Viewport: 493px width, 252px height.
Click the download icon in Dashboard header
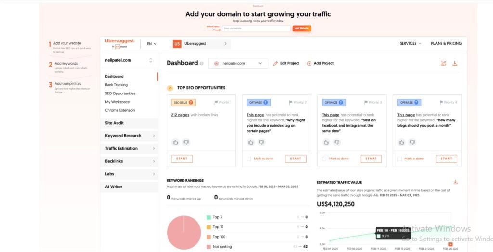pos(455,63)
